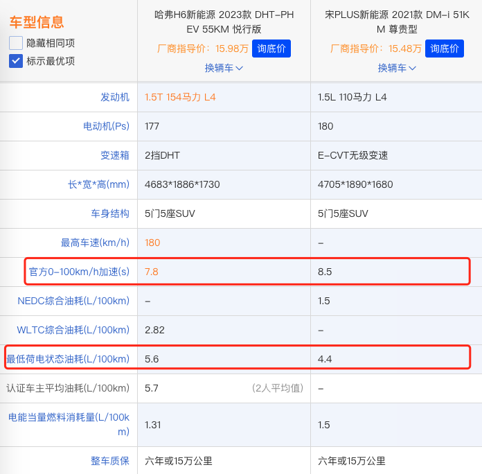Click the 5.7 owner average fuel value
Screen dimensions: 482x474
152,388
